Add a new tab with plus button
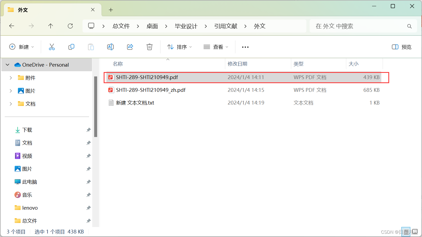 click(111, 10)
